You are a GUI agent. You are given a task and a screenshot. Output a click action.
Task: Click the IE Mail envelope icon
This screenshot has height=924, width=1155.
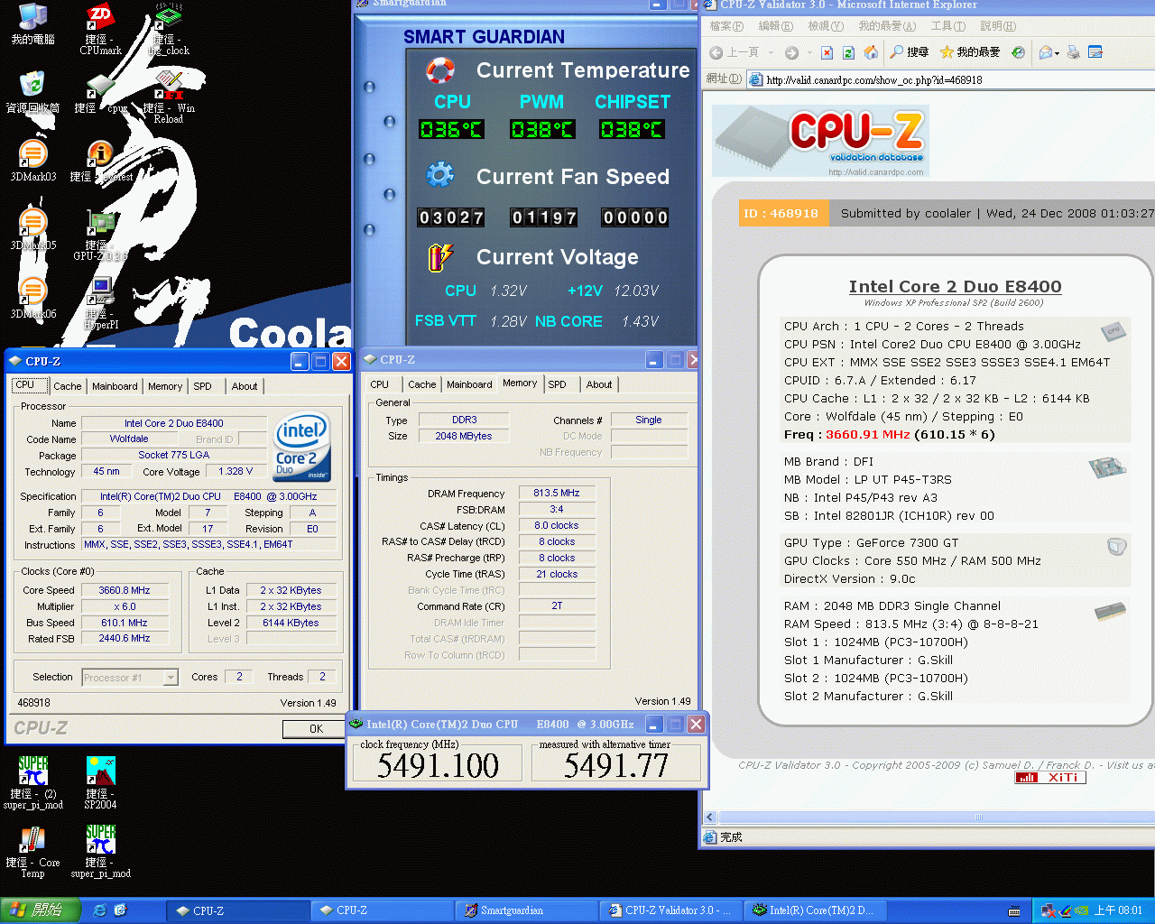tap(1045, 52)
